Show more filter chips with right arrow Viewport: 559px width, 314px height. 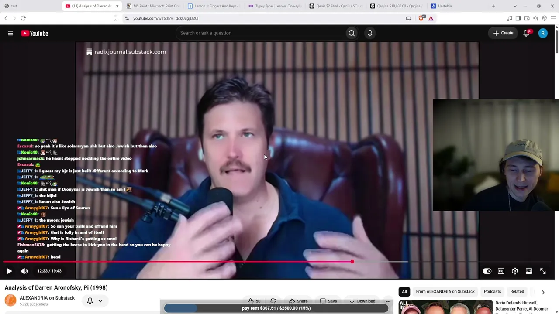[543, 292]
